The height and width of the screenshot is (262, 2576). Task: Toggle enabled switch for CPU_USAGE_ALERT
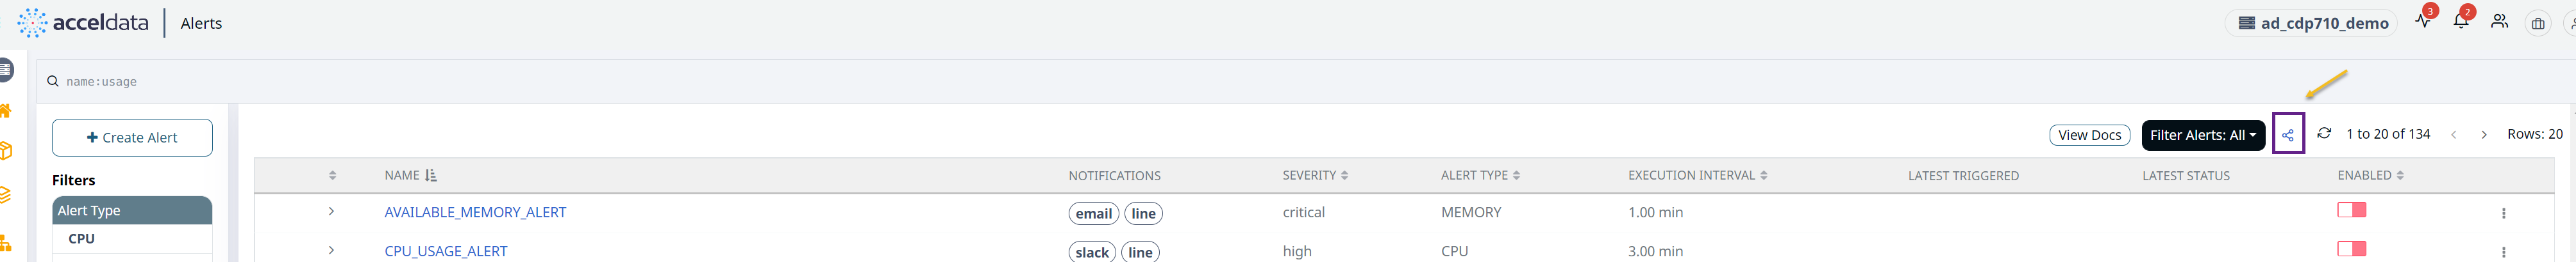[x=2351, y=249]
